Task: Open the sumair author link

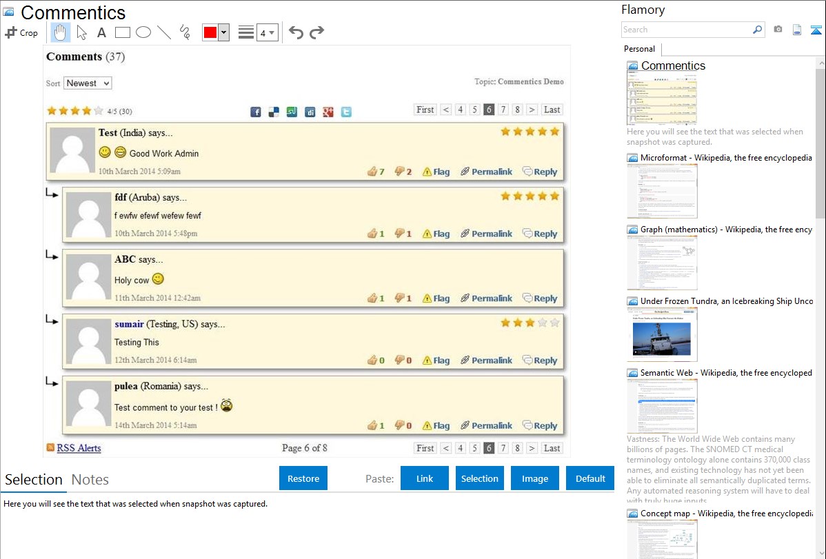Action: (x=129, y=324)
